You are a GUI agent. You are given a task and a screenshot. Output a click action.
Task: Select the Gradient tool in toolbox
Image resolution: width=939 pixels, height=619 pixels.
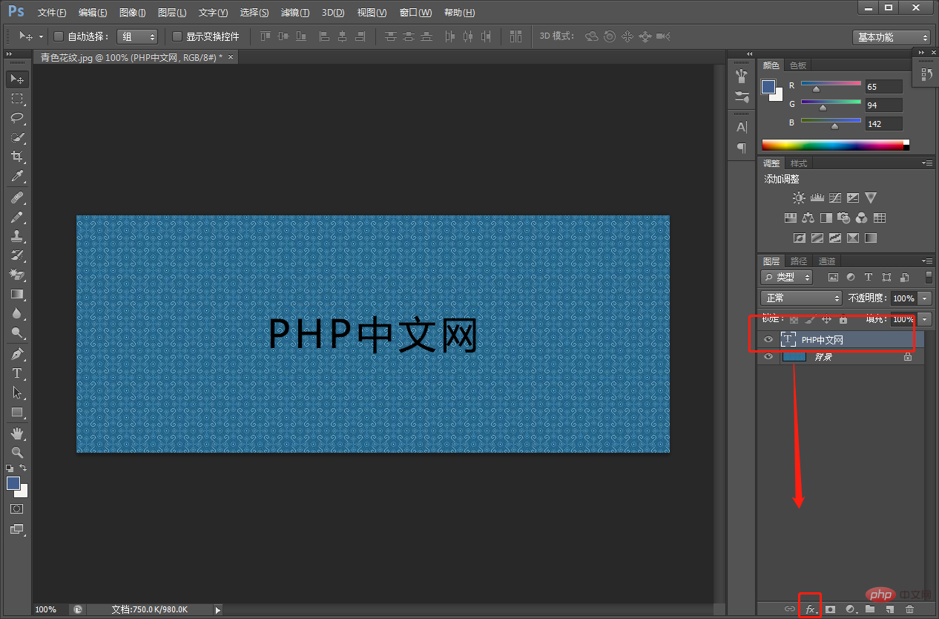tap(17, 295)
